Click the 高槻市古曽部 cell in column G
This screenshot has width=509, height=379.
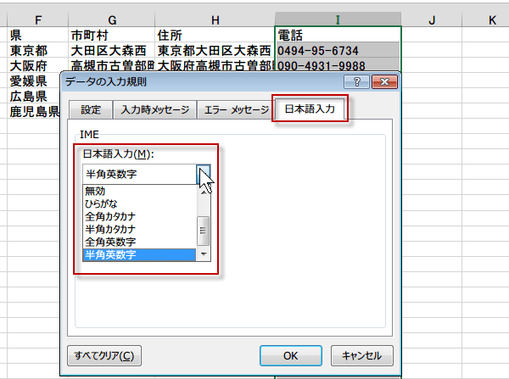point(112,65)
